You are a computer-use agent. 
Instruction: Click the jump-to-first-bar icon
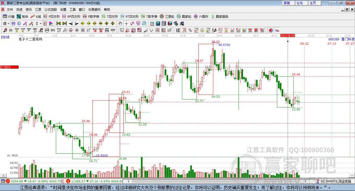[x=58, y=24]
